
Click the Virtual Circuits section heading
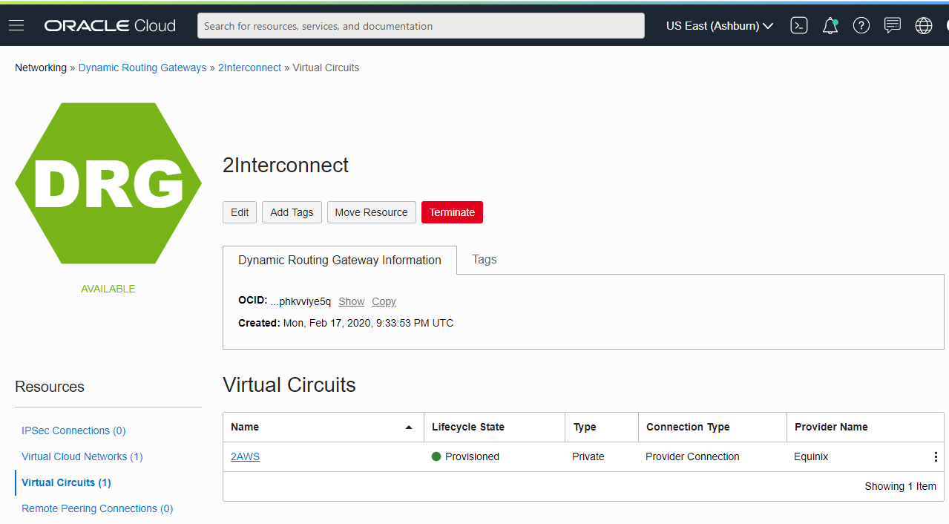click(x=289, y=384)
